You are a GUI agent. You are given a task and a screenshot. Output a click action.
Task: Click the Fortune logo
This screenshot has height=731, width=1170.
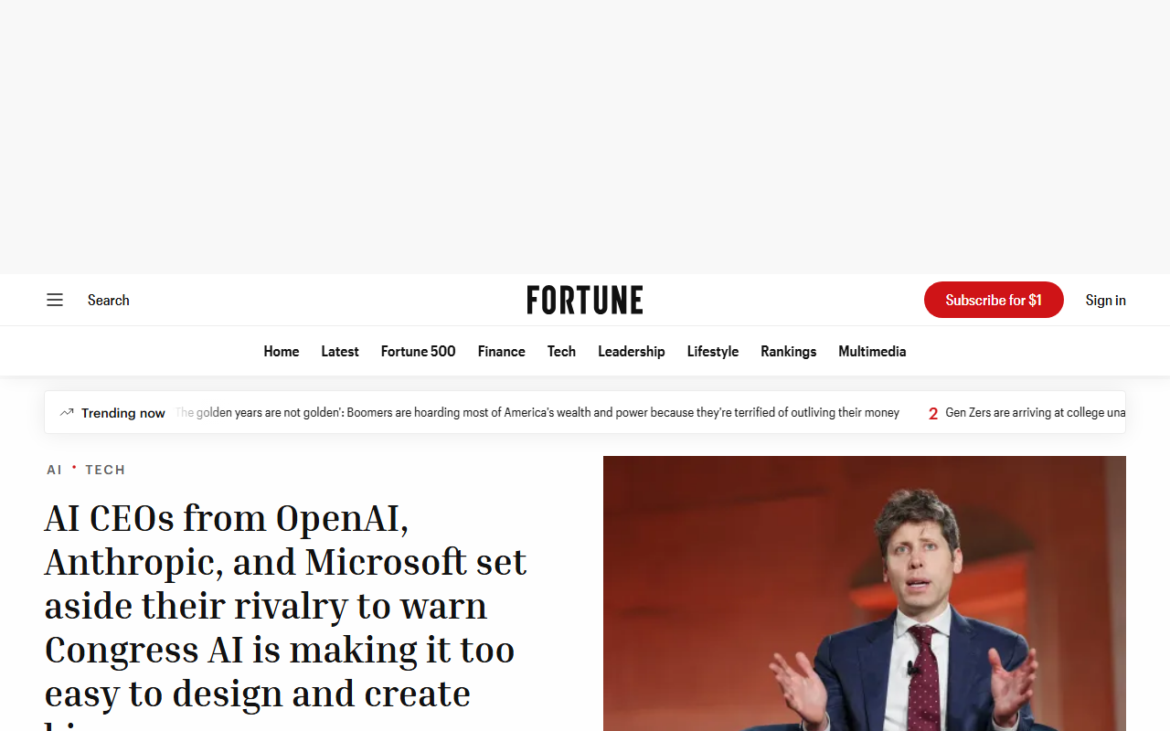pos(585,300)
